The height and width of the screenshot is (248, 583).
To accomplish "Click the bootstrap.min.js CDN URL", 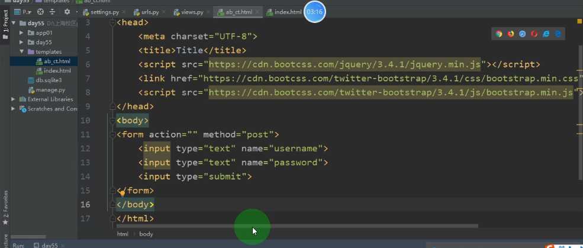I will click(x=391, y=93).
